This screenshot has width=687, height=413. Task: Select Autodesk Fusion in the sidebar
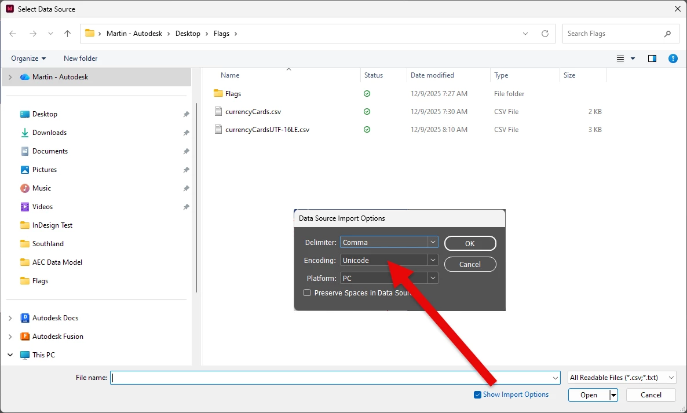pos(57,337)
